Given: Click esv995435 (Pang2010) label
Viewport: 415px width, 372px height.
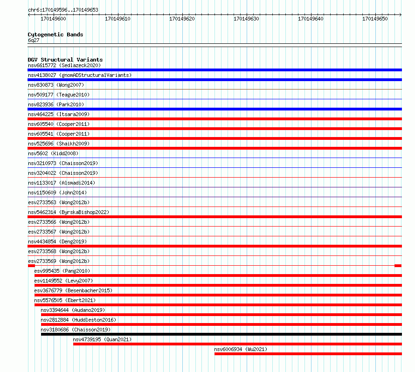Looking at the screenshot, I should (x=62, y=271).
